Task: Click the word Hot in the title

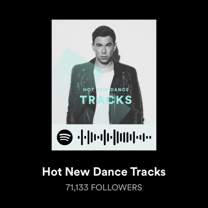Action: coord(52,172)
